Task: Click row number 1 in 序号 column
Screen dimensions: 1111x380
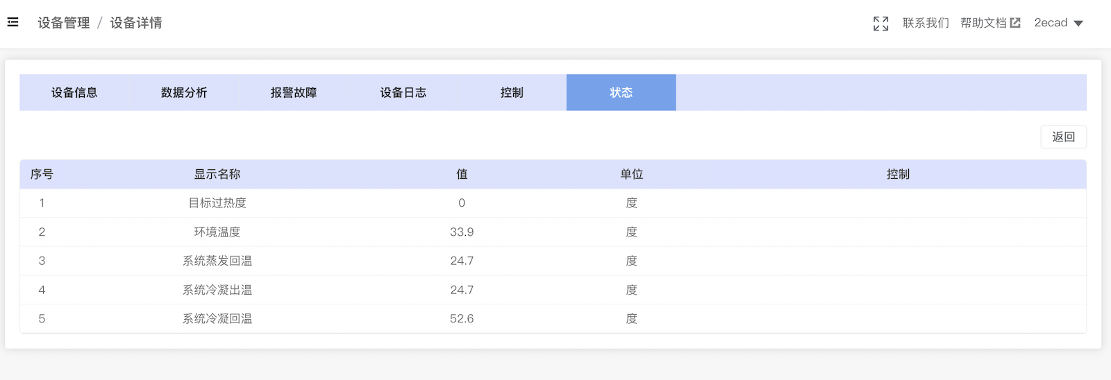Action: (x=42, y=203)
